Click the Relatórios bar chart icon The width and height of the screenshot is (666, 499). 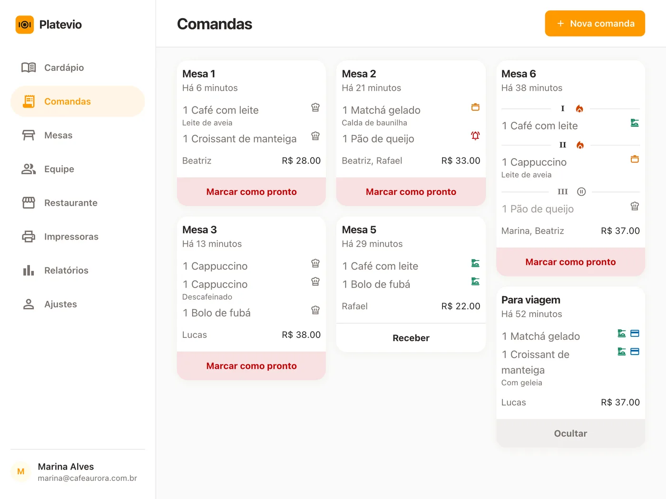coord(29,270)
